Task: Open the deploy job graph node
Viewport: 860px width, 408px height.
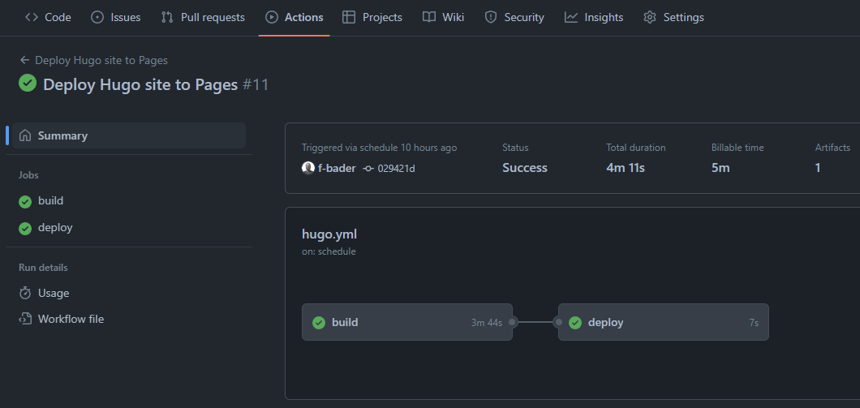Action: click(x=663, y=322)
